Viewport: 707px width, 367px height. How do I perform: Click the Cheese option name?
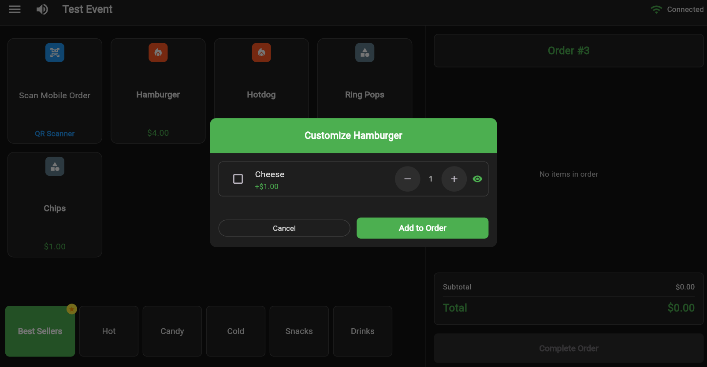coord(270,174)
